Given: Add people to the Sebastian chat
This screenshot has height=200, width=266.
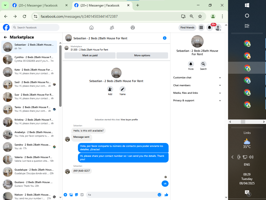Looking at the screenshot, I should pos(110,89).
